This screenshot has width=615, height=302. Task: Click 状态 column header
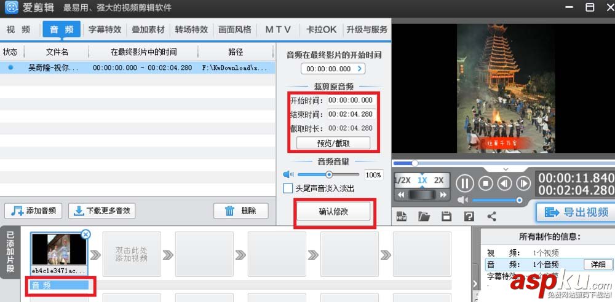(x=10, y=52)
